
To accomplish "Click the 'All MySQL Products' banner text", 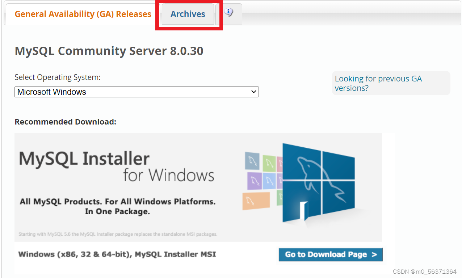I will (x=118, y=206).
